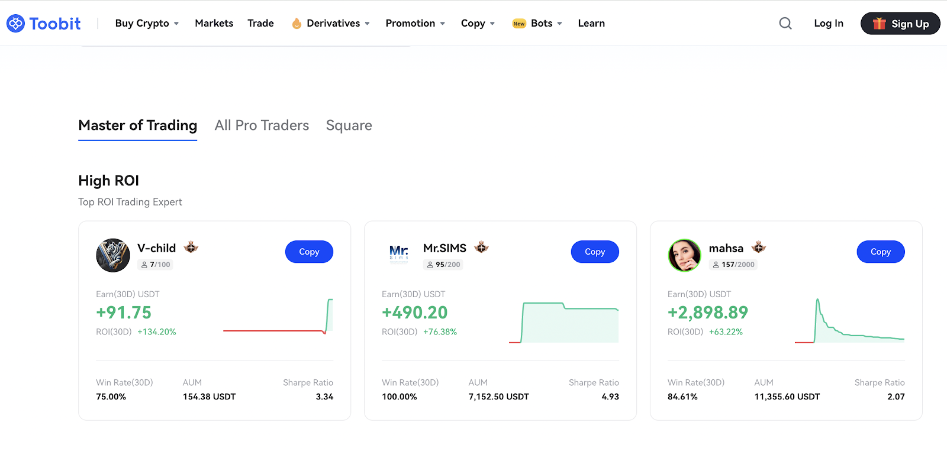Image resolution: width=947 pixels, height=449 pixels.
Task: Go to the Trade page
Action: (260, 23)
